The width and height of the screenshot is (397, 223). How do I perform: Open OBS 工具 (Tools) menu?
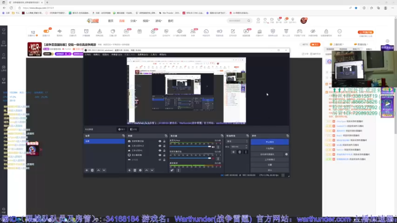tap(153, 55)
